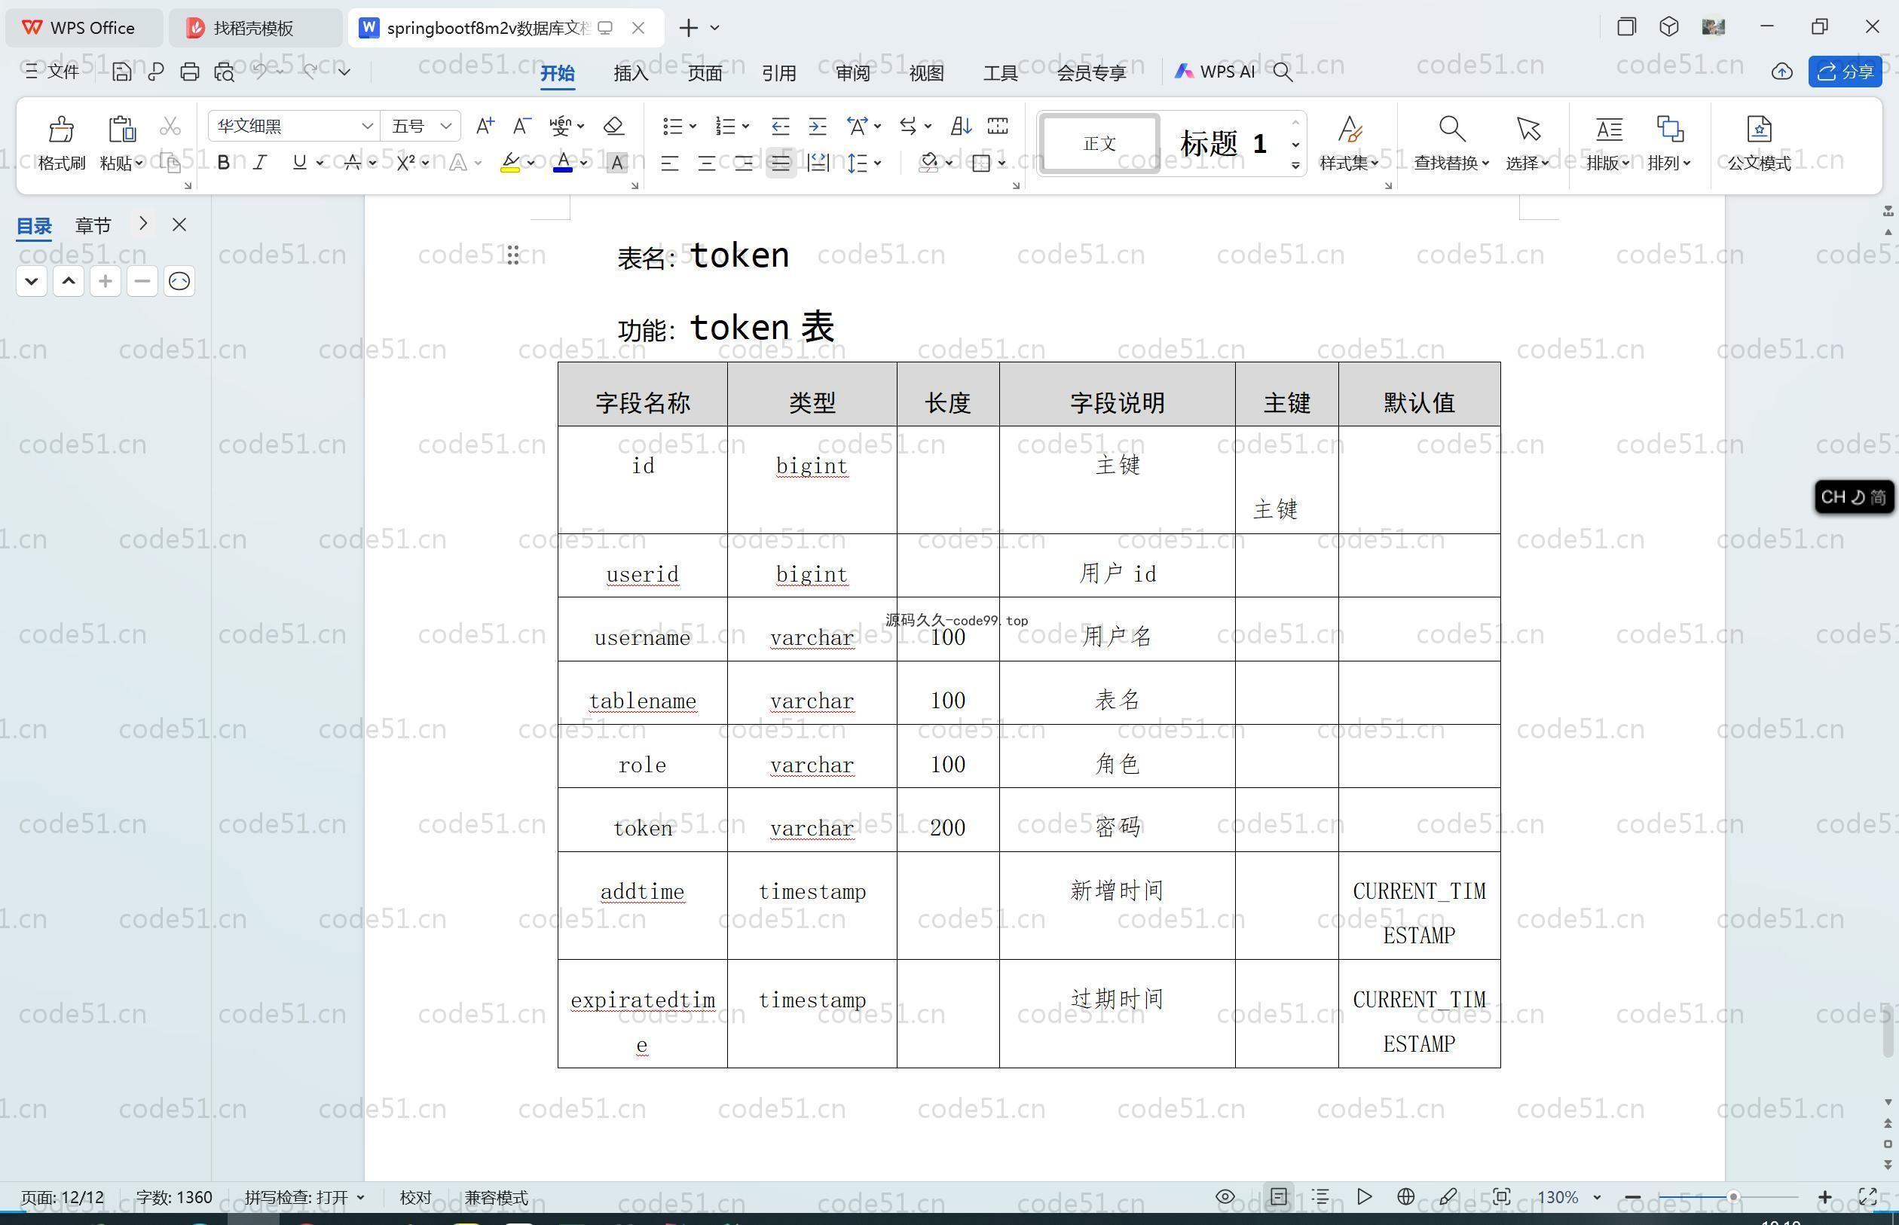1899x1225 pixels.
Task: Switch to the 找稻壳模板 window tab
Action: 254,28
